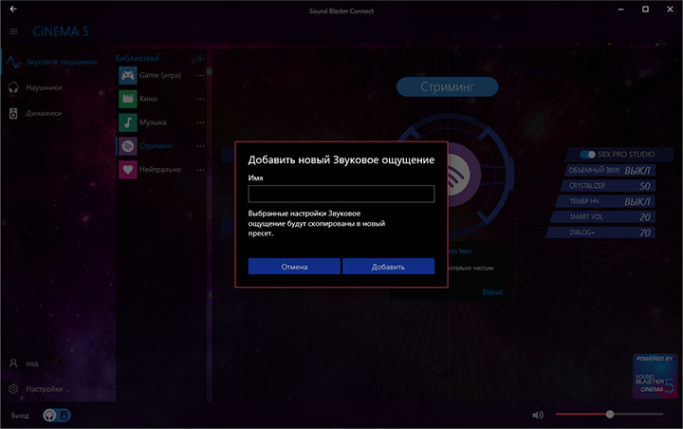The image size is (683, 429).
Task: Click the Отмена button
Action: click(294, 267)
